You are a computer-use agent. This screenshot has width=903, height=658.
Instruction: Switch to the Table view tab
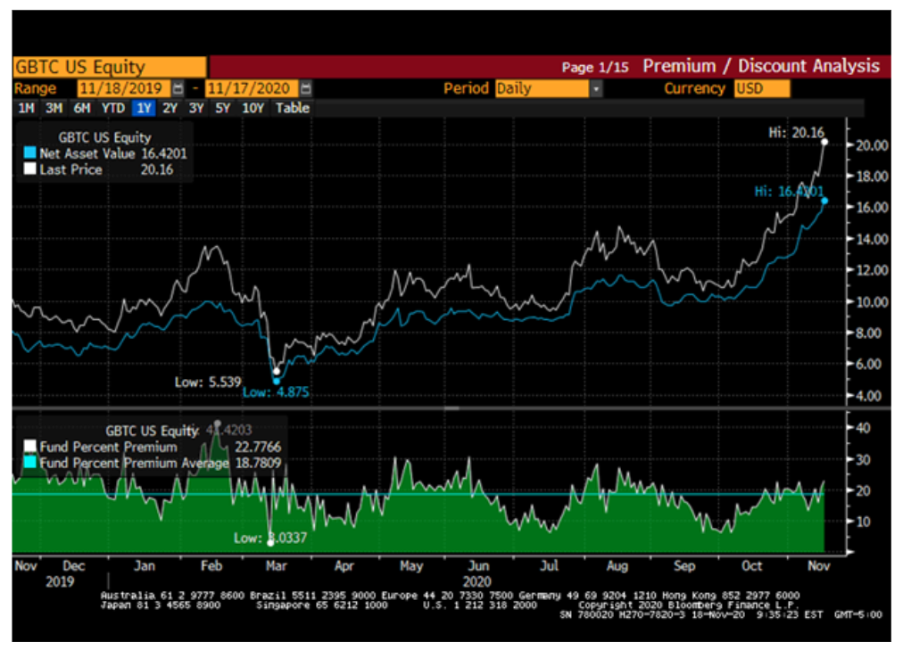pyautogui.click(x=293, y=108)
